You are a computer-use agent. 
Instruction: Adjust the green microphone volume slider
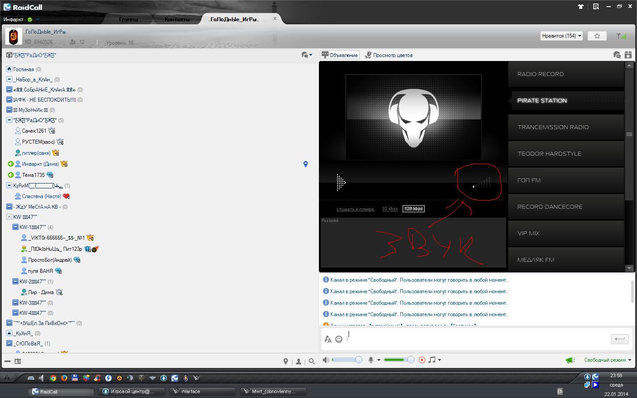(x=399, y=360)
